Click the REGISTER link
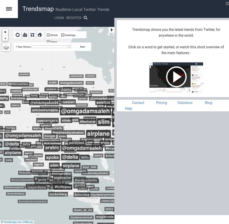This screenshot has width=229, height=224. point(74,18)
